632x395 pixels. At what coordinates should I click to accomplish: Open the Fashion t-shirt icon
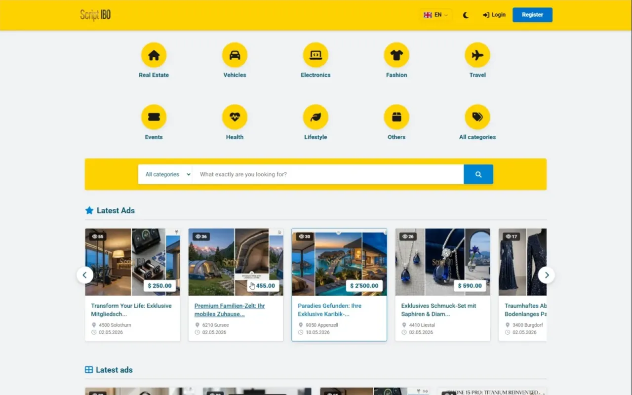[396, 55]
